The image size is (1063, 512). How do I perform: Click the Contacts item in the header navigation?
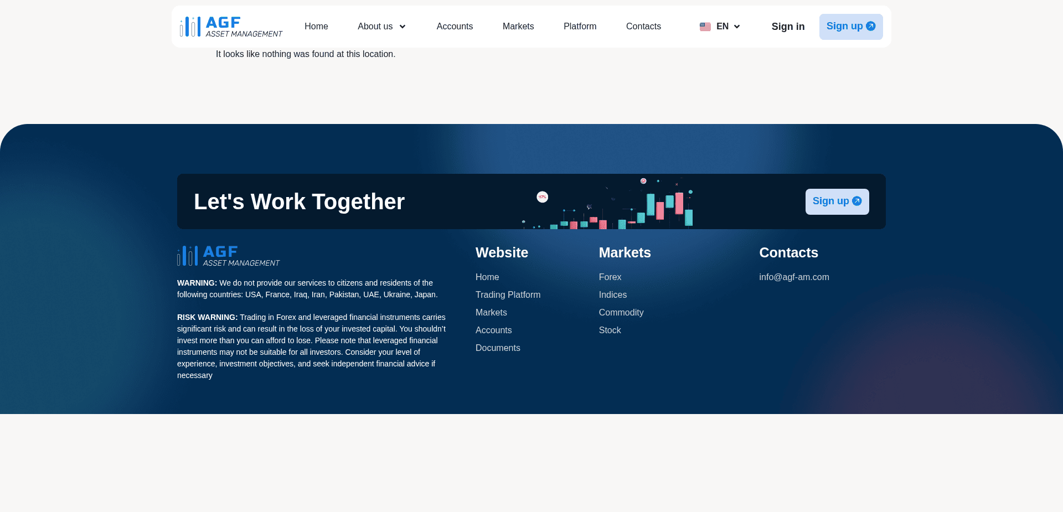[x=643, y=27]
